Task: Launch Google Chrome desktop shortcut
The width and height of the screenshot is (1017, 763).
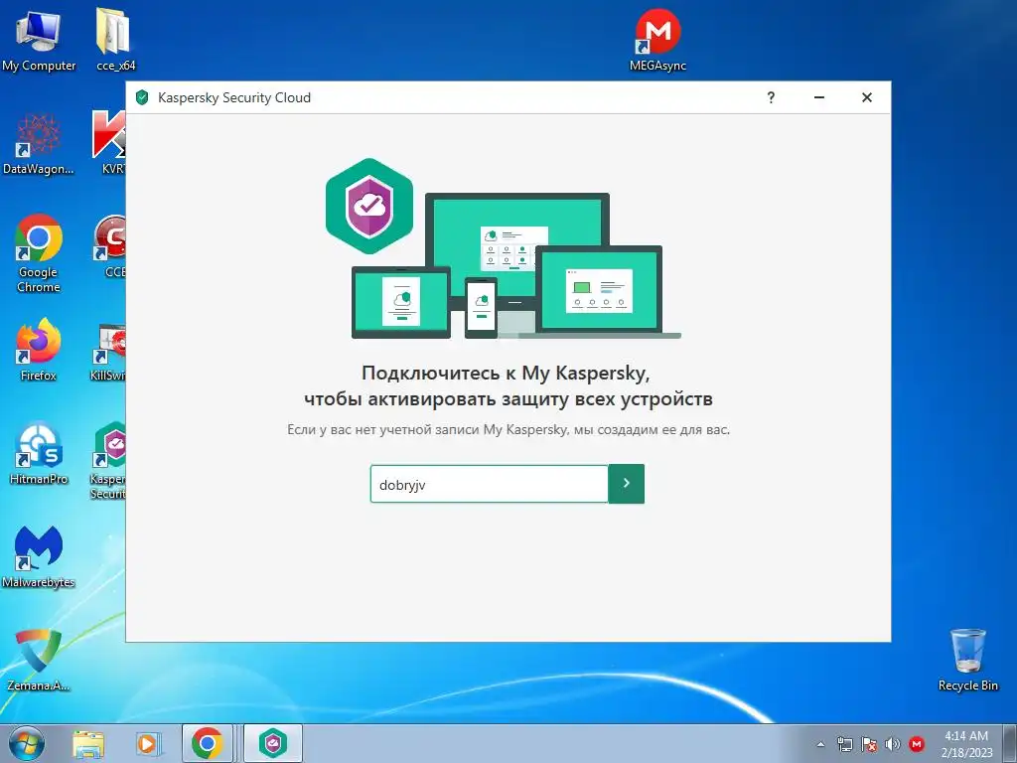Action: (x=39, y=253)
